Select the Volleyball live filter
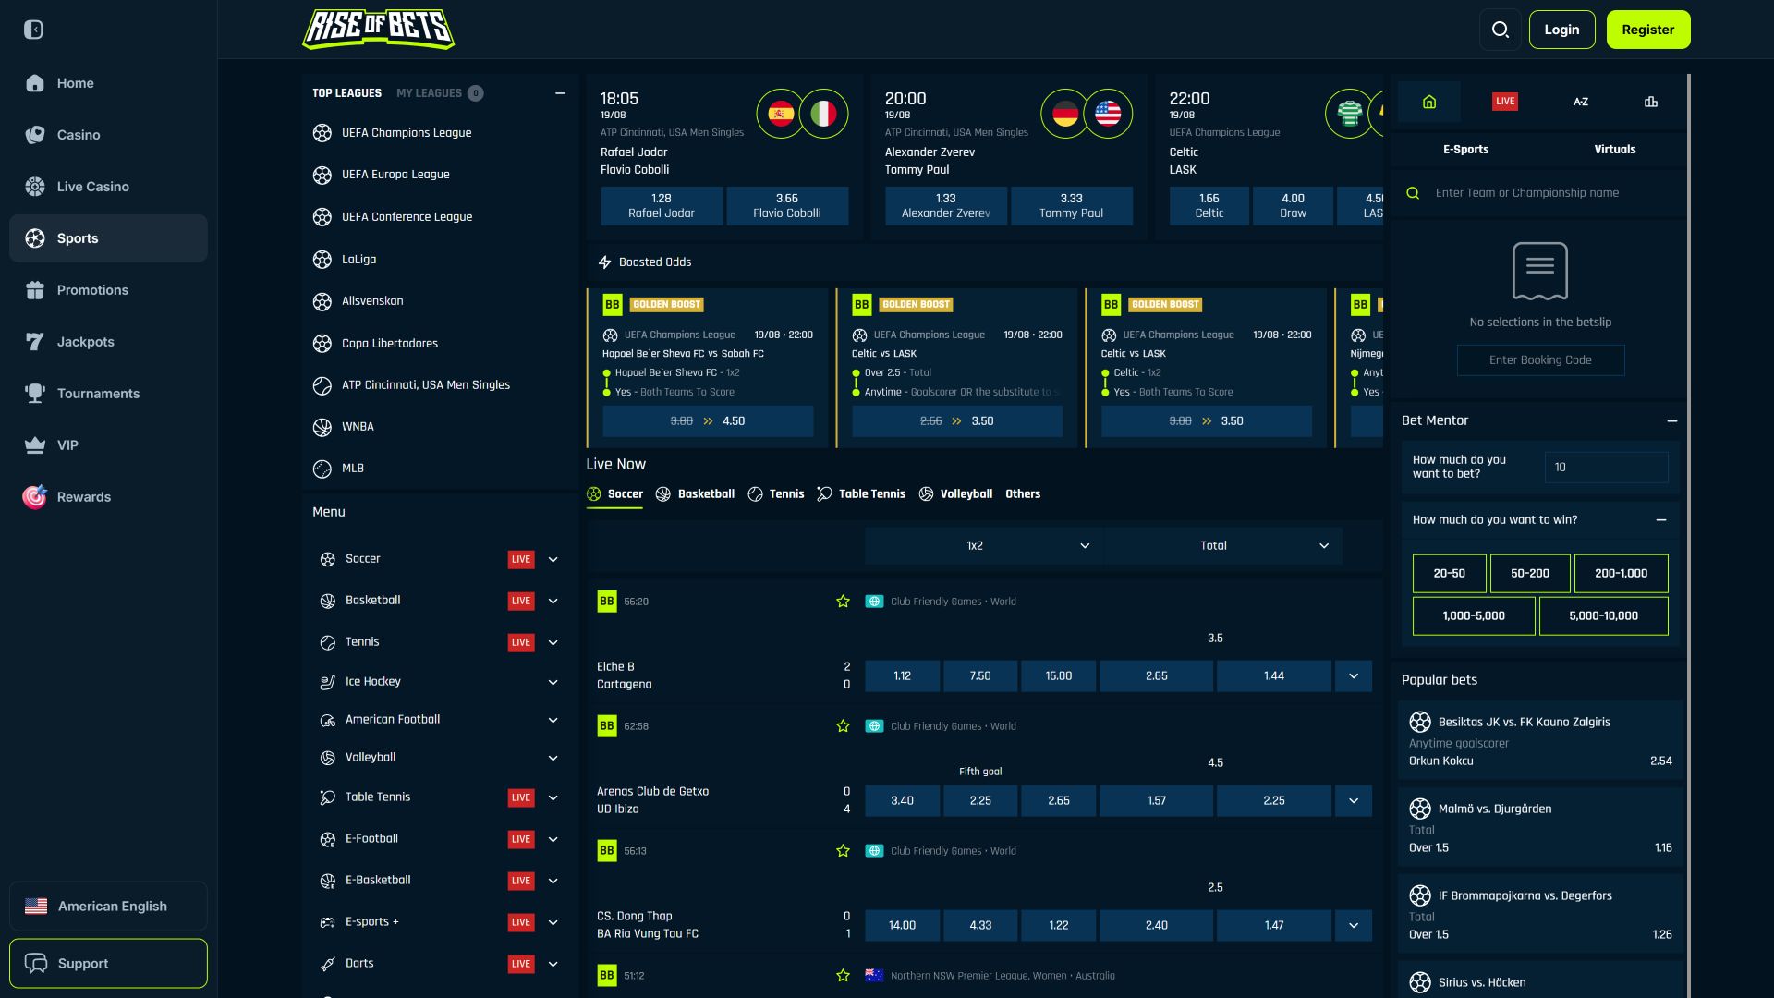Image resolution: width=1774 pixels, height=998 pixels. (x=955, y=494)
